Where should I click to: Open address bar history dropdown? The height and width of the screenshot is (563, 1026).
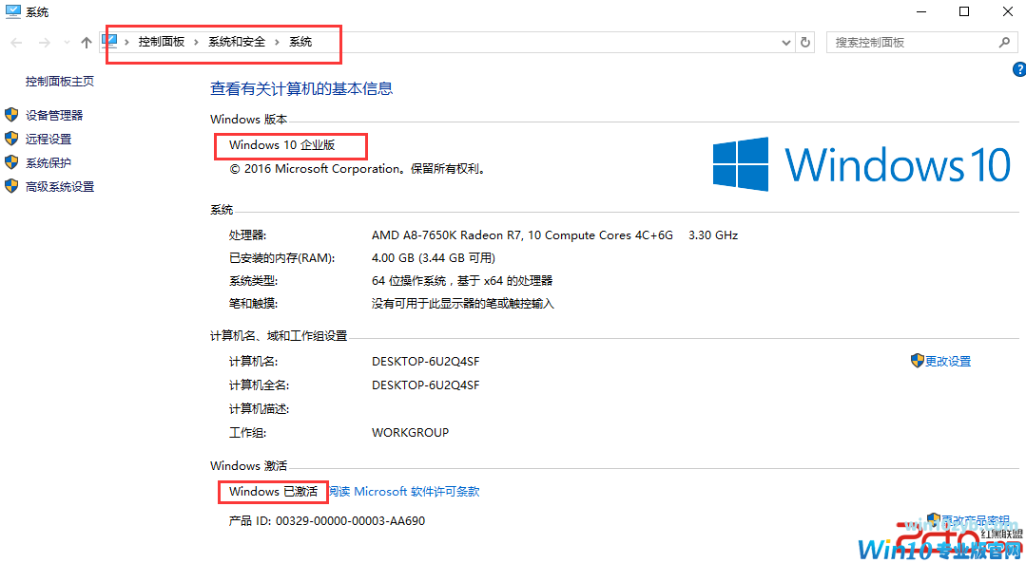[786, 43]
